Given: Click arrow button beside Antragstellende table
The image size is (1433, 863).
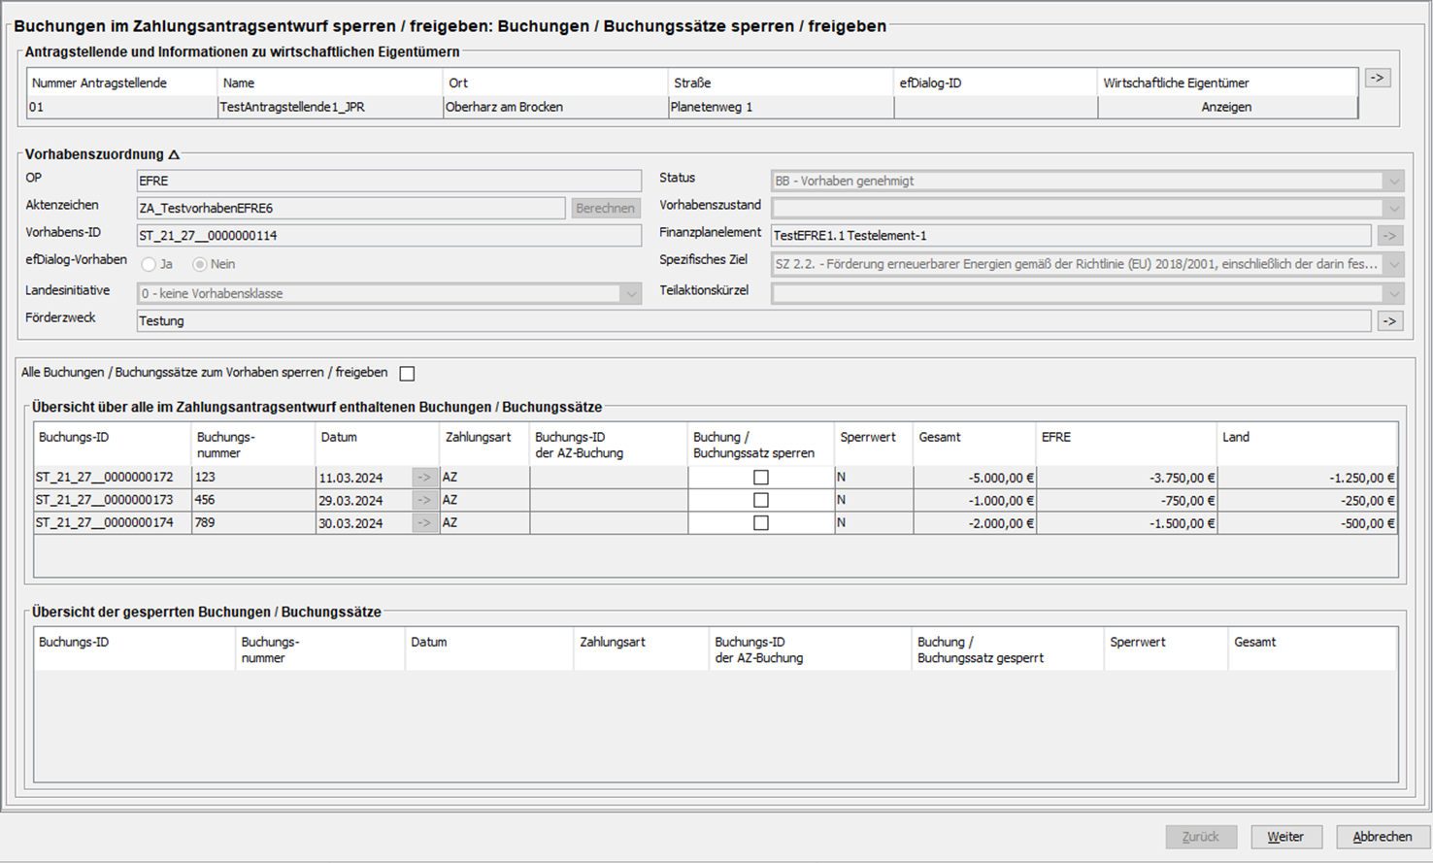Looking at the screenshot, I should point(1378,78).
